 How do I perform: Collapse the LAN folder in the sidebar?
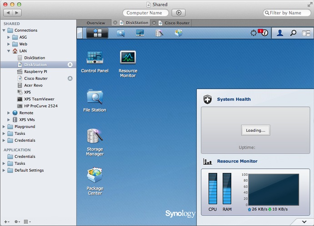pyautogui.click(x=9, y=51)
